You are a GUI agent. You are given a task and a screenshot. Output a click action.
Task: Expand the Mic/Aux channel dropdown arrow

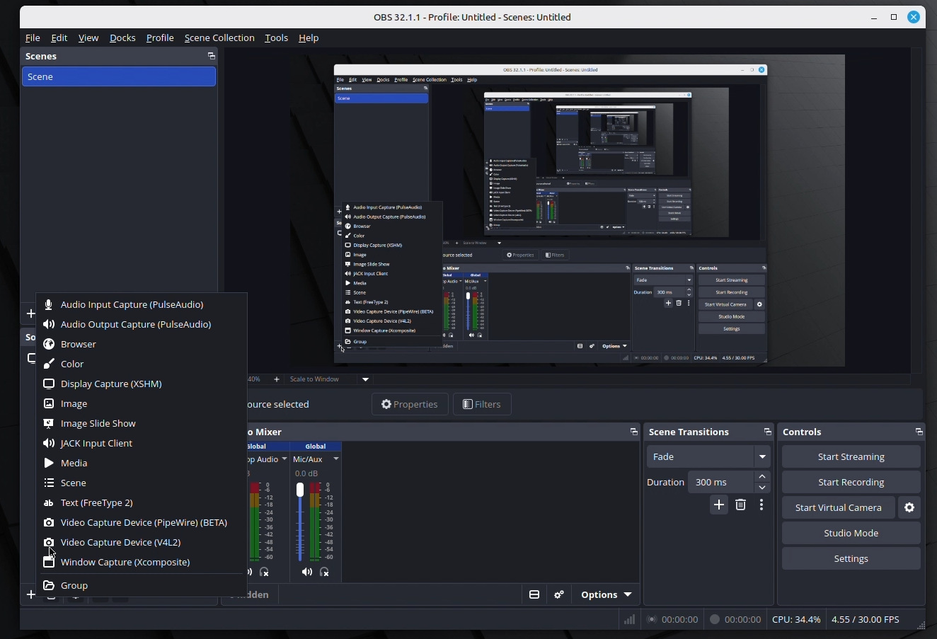click(x=336, y=459)
